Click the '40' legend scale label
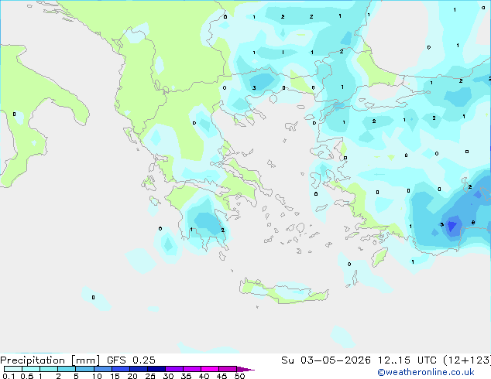Image resolution: width=491 pixels, height=379 pixels. 204,376
